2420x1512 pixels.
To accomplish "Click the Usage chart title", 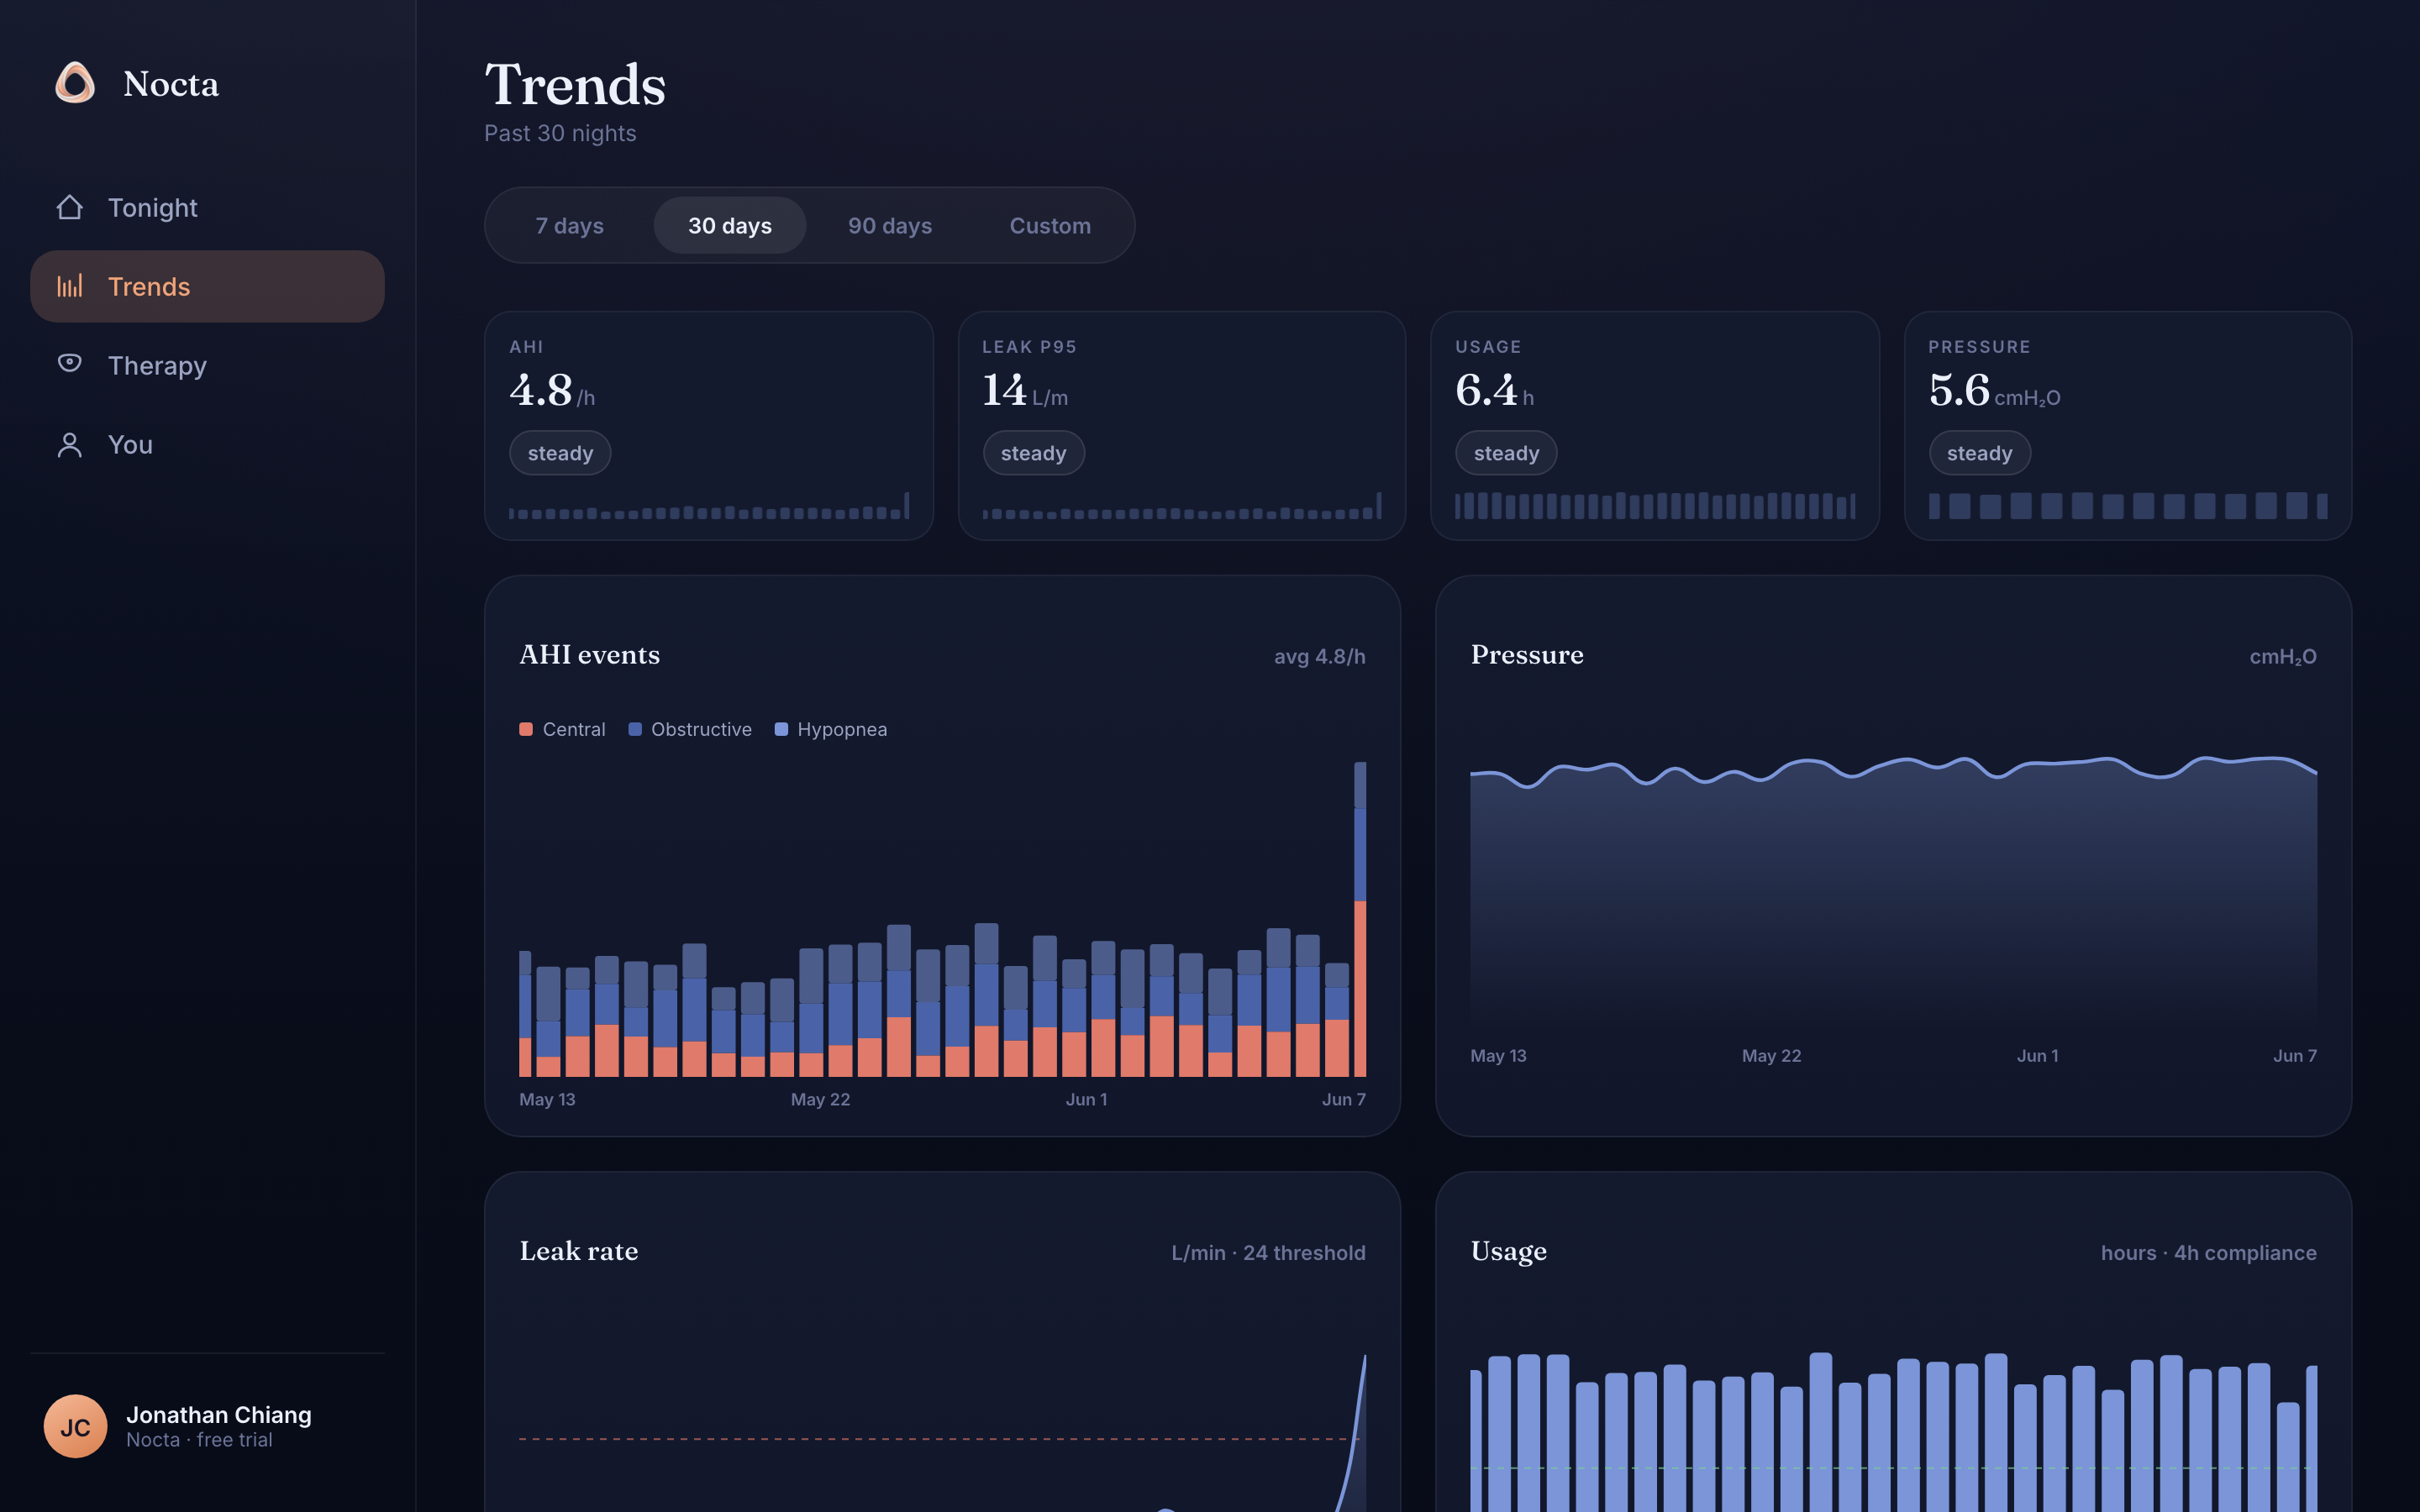I will tap(1508, 1252).
